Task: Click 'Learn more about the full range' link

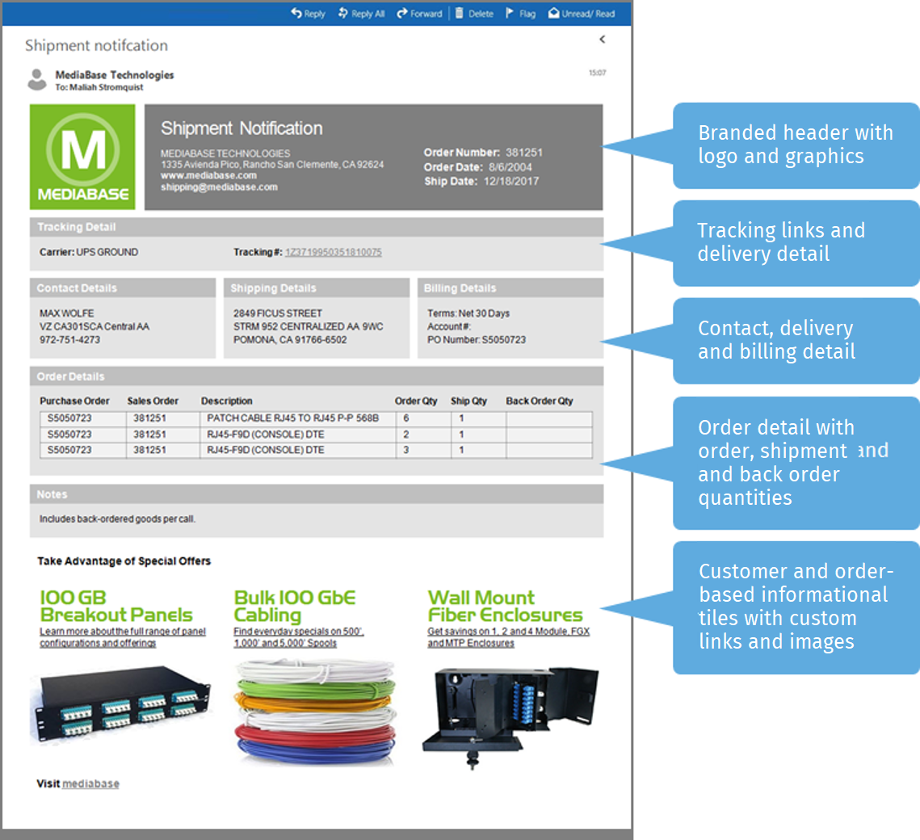Action: point(123,632)
